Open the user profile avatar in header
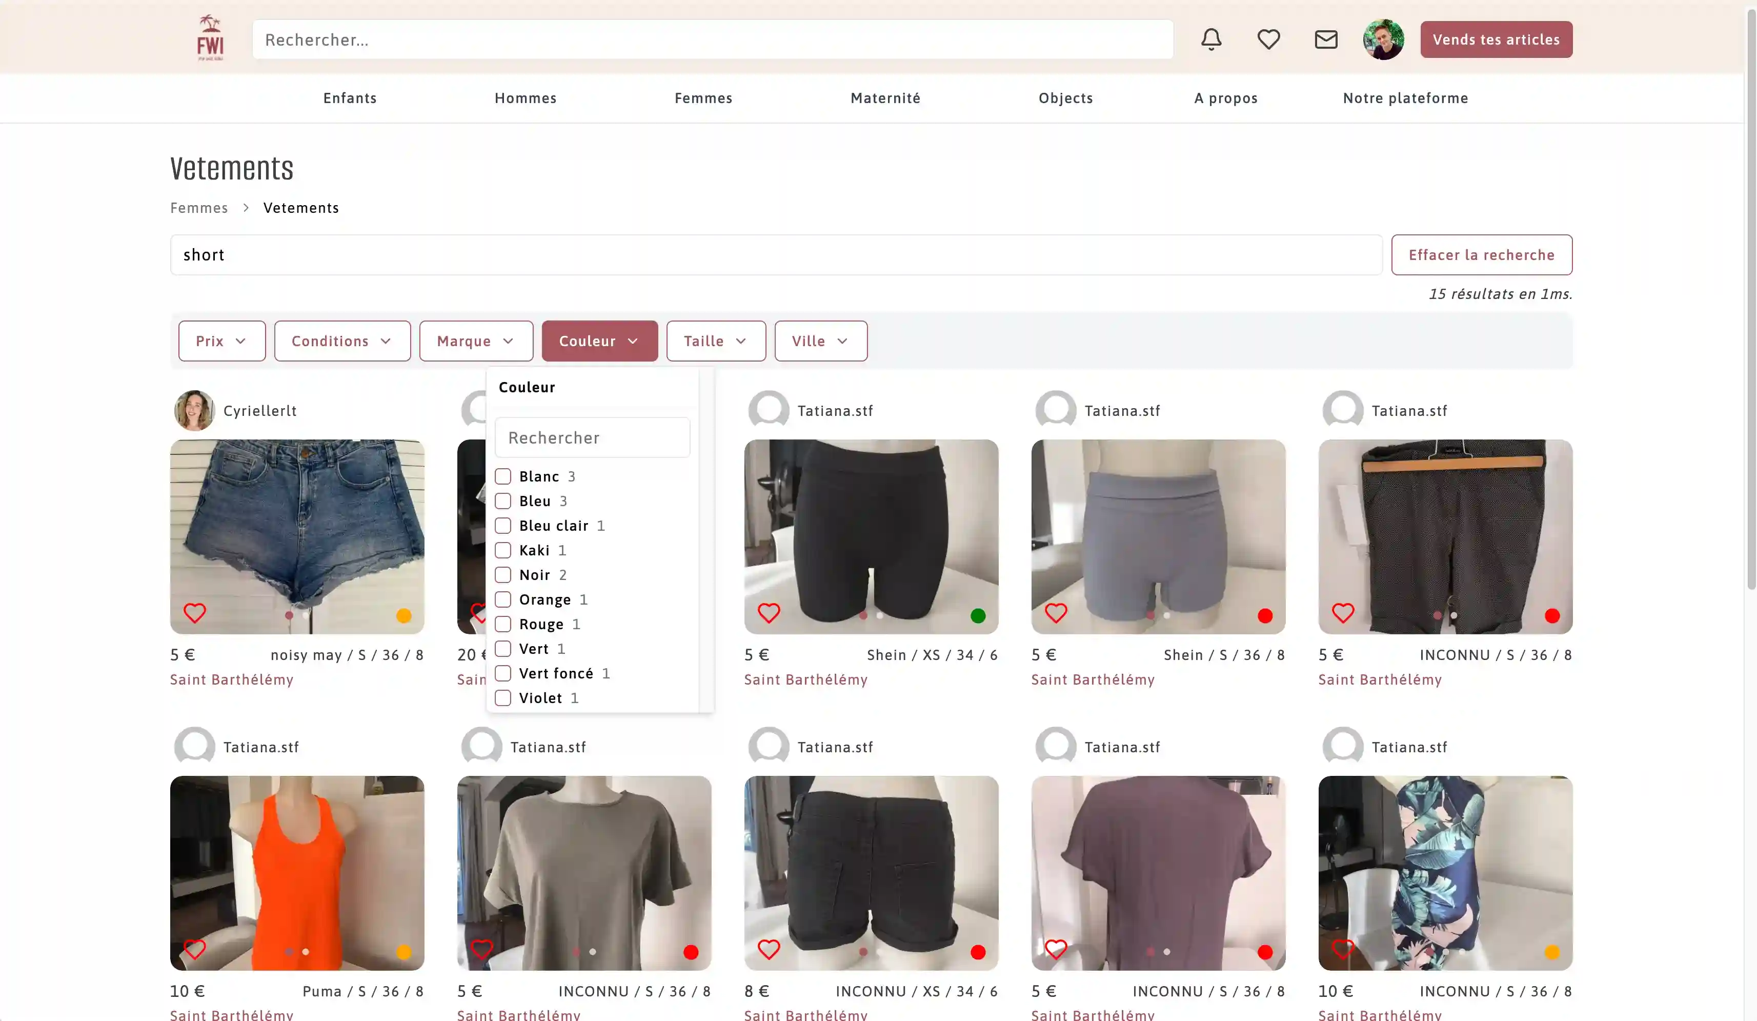This screenshot has height=1021, width=1757. click(x=1383, y=39)
